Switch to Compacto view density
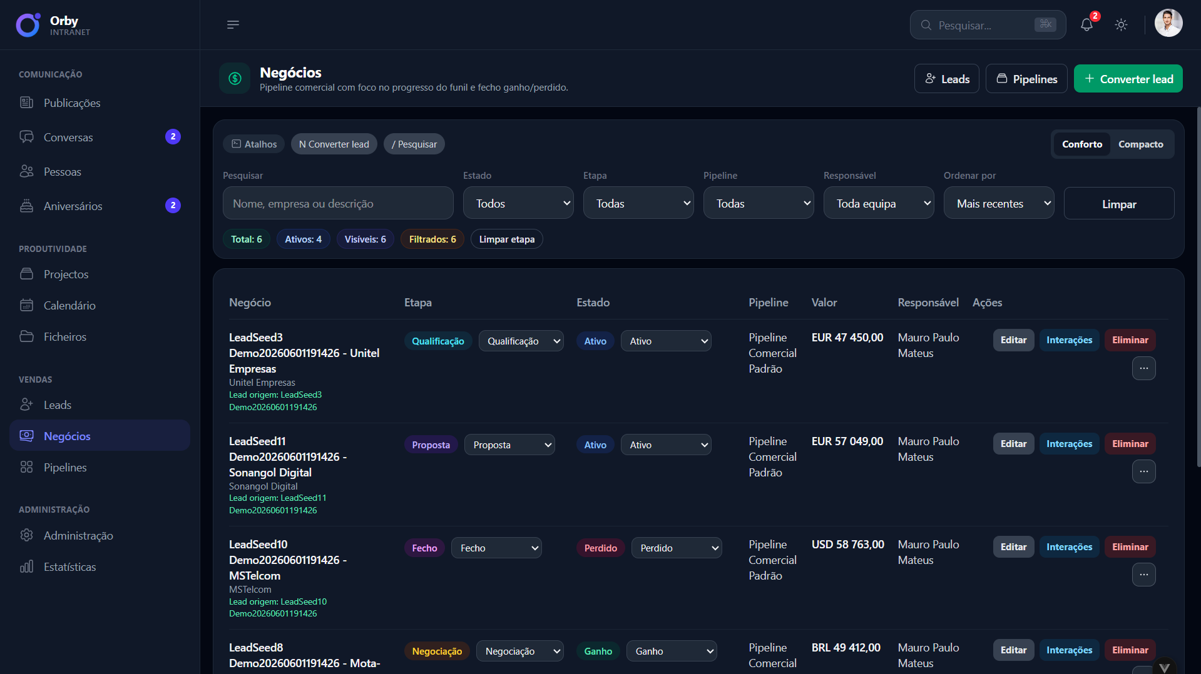Image resolution: width=1201 pixels, height=674 pixels. [1140, 144]
